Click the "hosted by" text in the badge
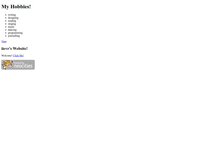This screenshot has height=160, width=214. pos(19,63)
